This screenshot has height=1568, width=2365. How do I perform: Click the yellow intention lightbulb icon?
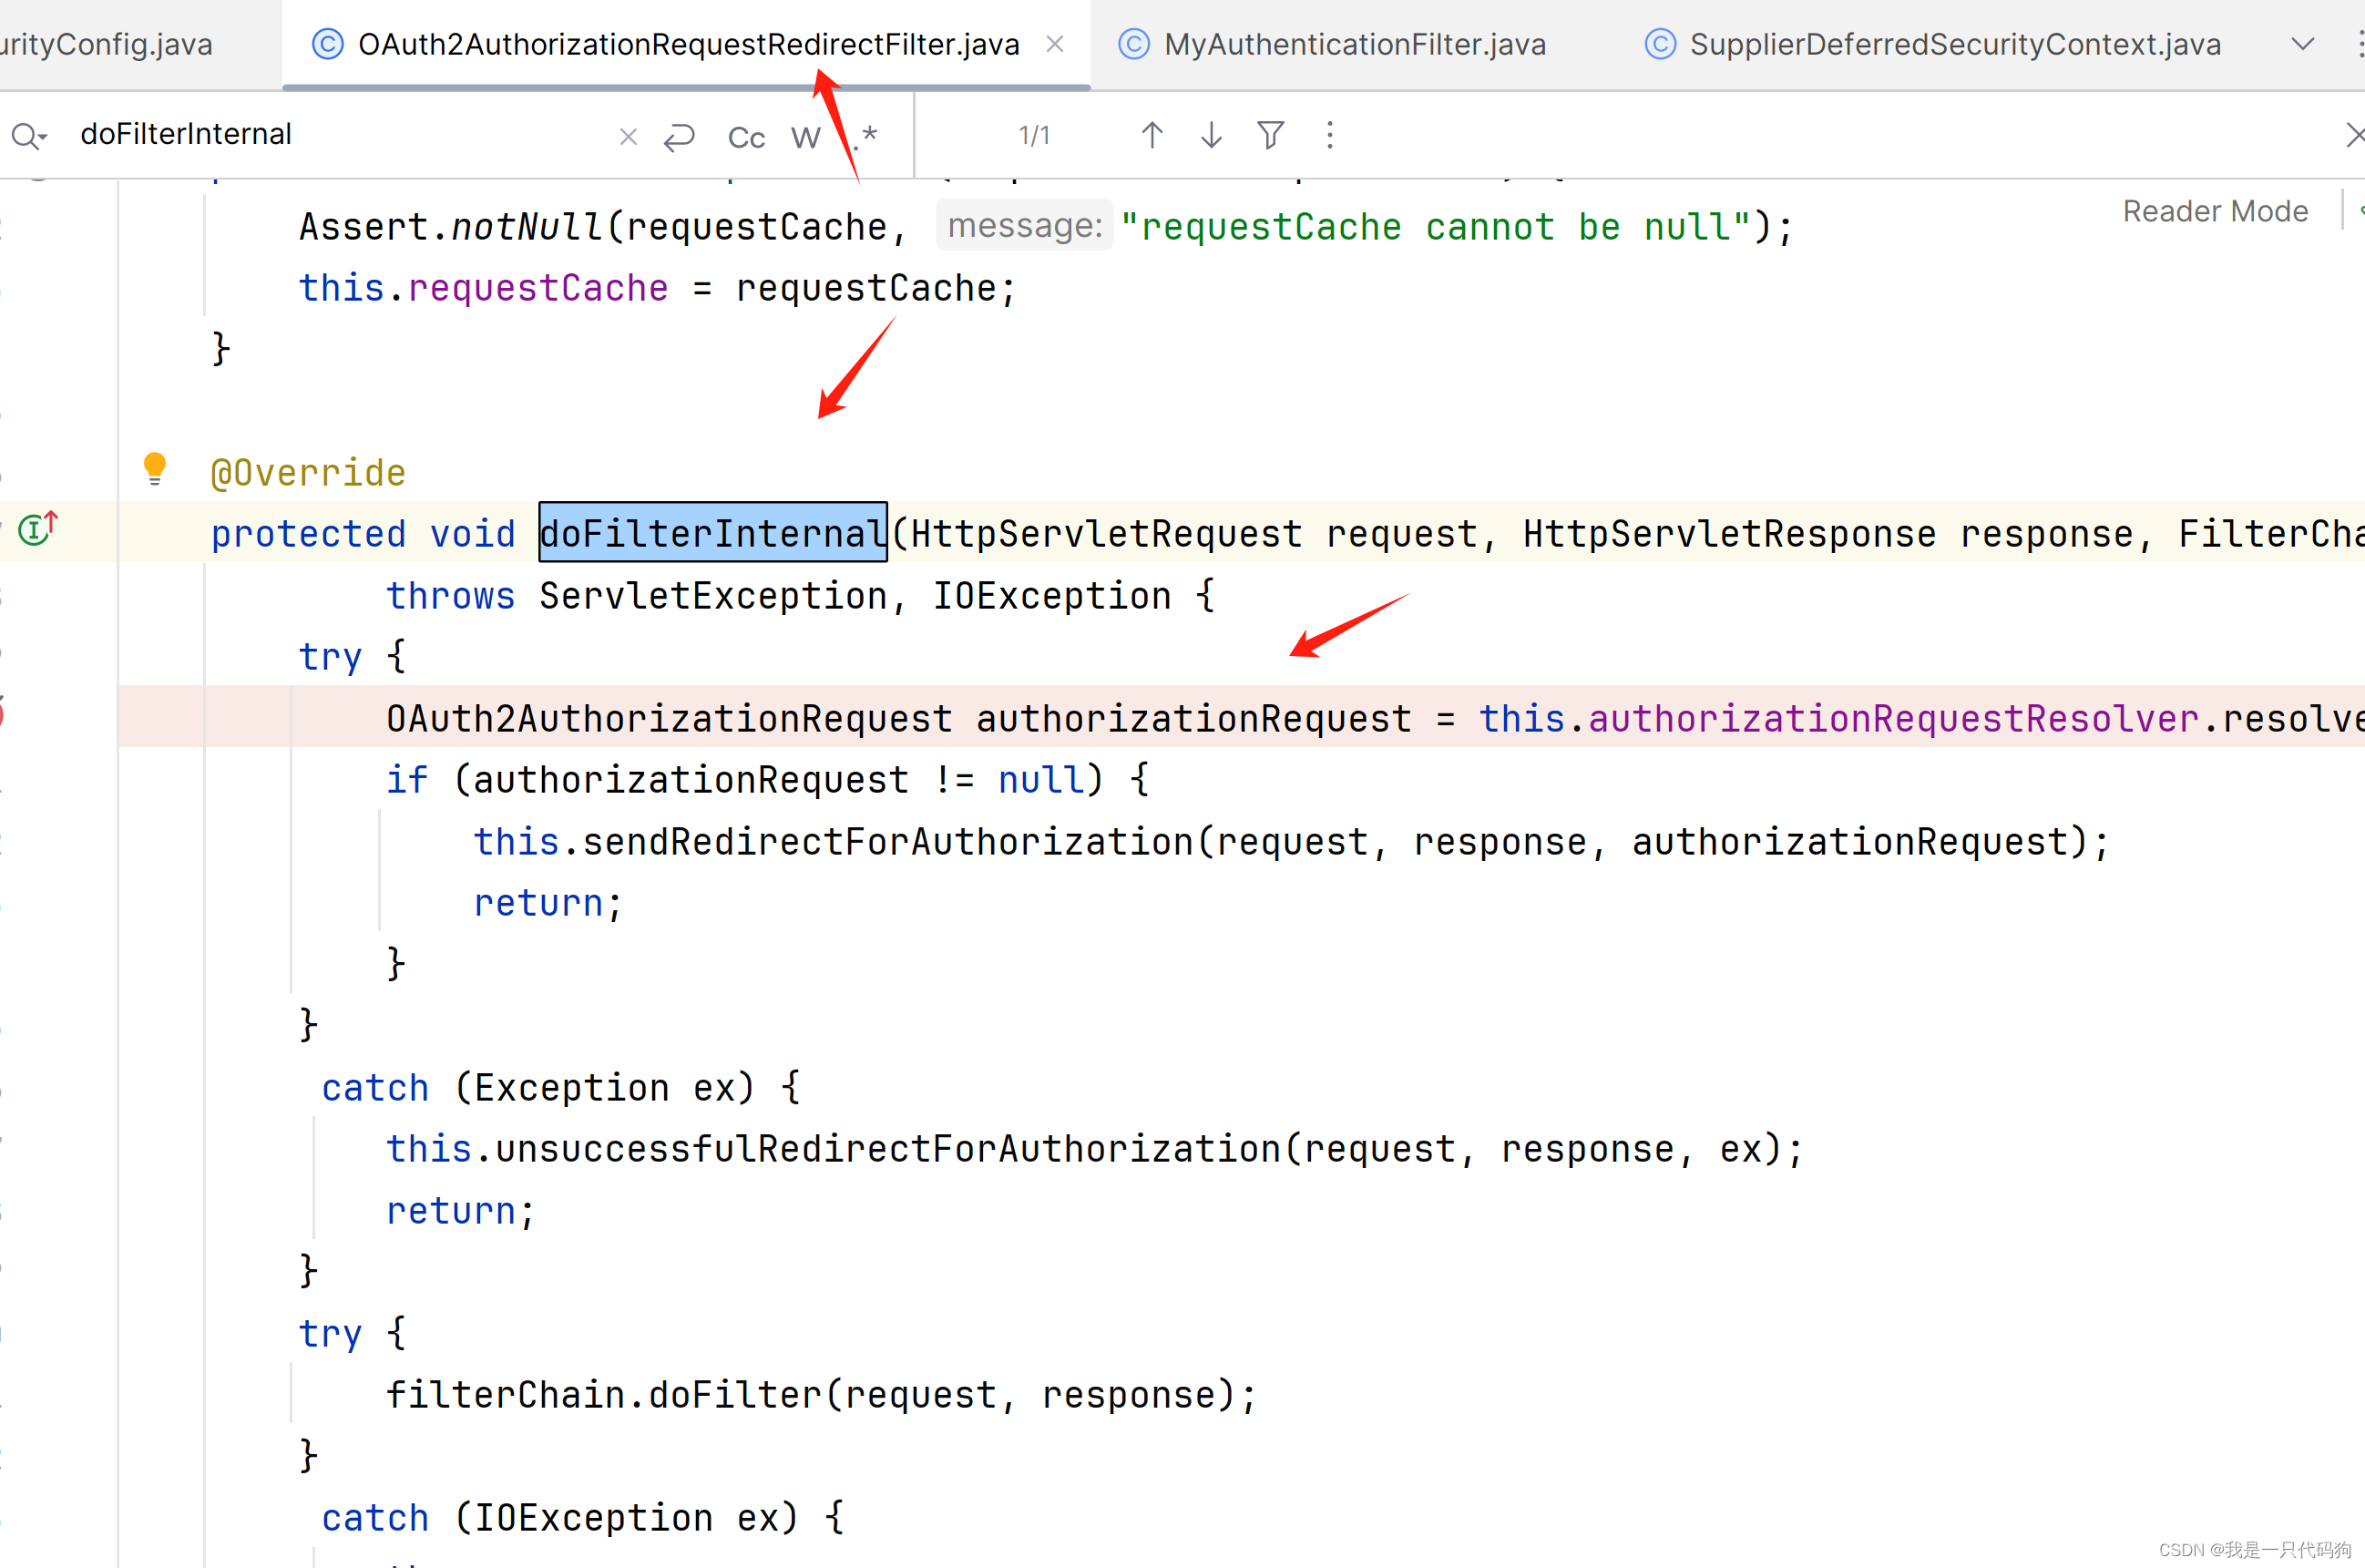click(x=155, y=467)
